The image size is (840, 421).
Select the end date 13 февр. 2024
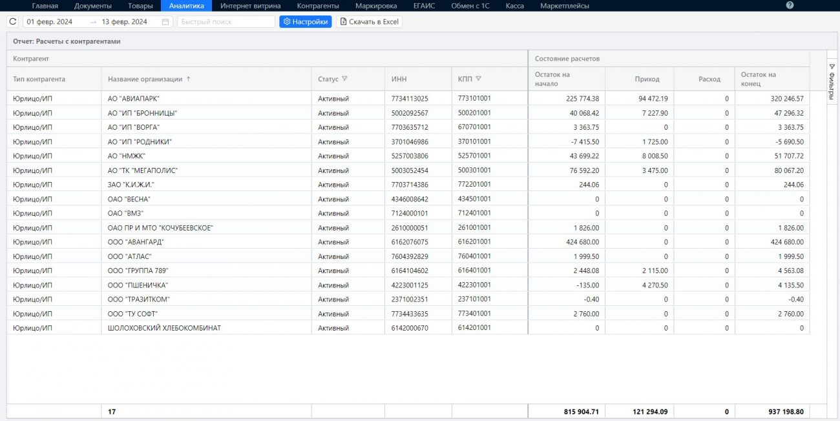[124, 22]
